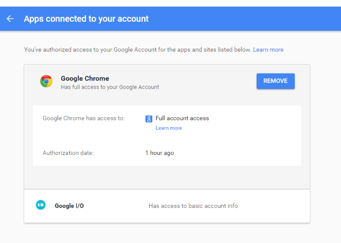Screen dimensions: 341x243
Task: Click 'Full account access' text
Action: pyautogui.click(x=182, y=118)
